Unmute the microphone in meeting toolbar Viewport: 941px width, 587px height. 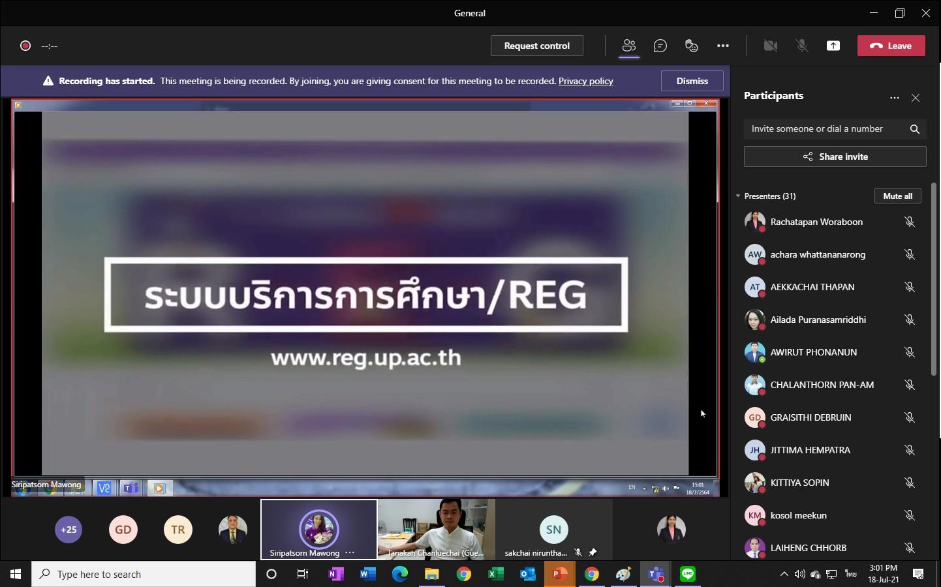802,46
